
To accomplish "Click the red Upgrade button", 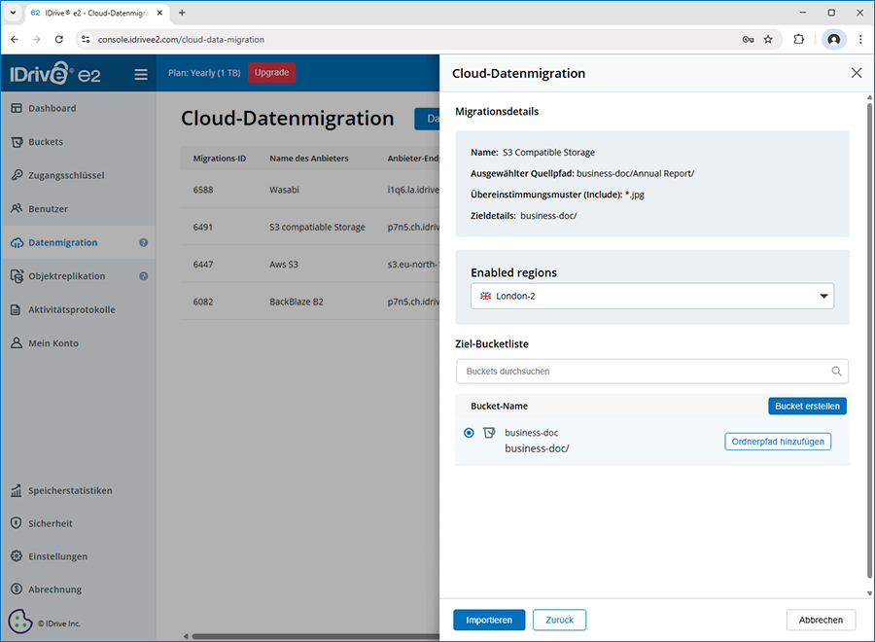I will point(271,73).
